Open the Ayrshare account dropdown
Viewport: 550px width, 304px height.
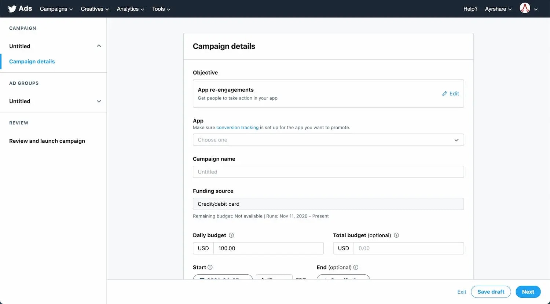[498, 9]
